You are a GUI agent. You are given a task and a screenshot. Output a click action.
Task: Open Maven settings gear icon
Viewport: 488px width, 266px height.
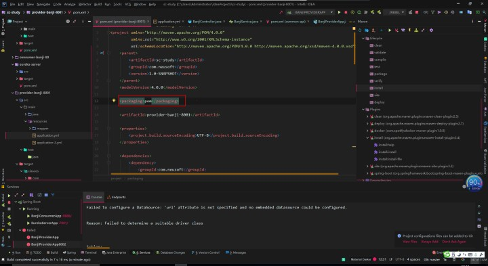(431, 30)
